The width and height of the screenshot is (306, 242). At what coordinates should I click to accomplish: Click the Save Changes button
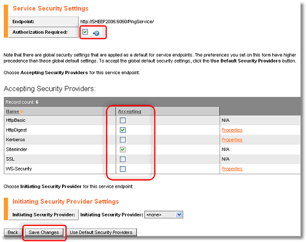[44, 233]
